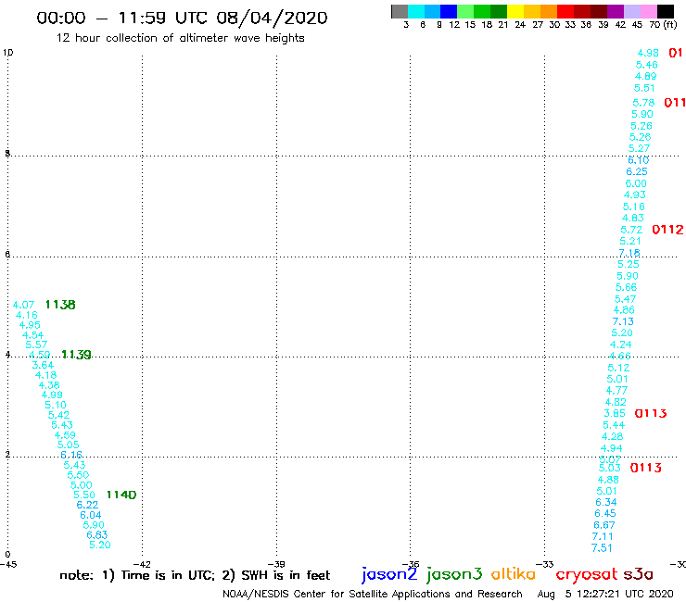Click the black swatch at the legend end
The height and width of the screenshot is (602, 686).
(665, 11)
